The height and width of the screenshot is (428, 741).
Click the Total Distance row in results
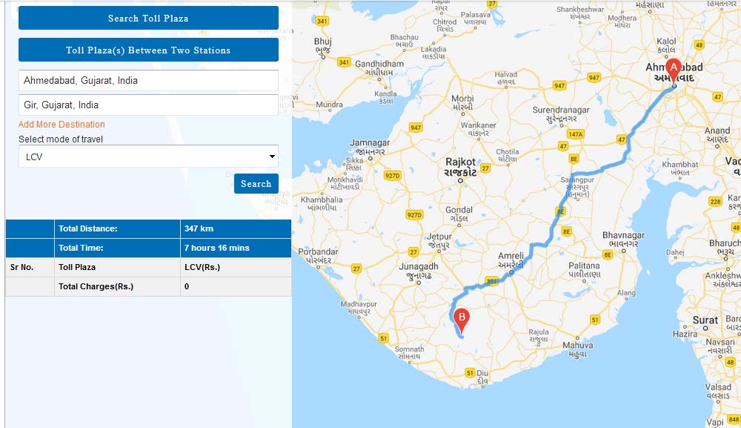[x=148, y=228]
